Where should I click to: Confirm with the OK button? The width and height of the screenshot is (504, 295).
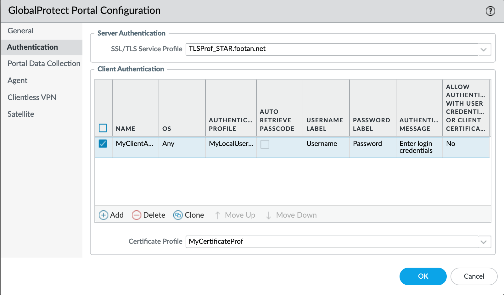(x=423, y=276)
